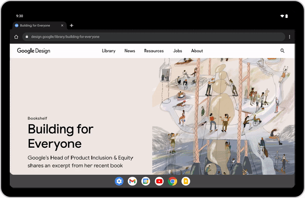Image resolution: width=305 pixels, height=198 pixels.
Task: Launch YouTube from the taskbar
Action: tap(159, 181)
